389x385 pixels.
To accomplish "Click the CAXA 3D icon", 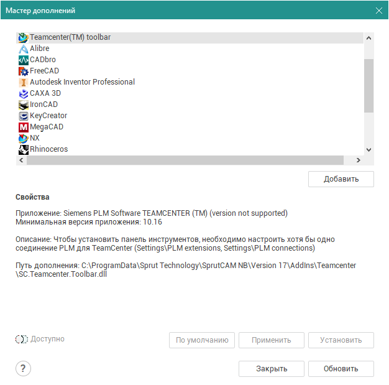I will click(x=24, y=94).
